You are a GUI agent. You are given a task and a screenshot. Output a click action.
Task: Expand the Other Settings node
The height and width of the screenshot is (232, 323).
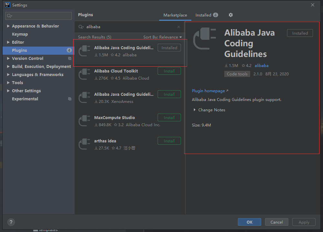8,91
